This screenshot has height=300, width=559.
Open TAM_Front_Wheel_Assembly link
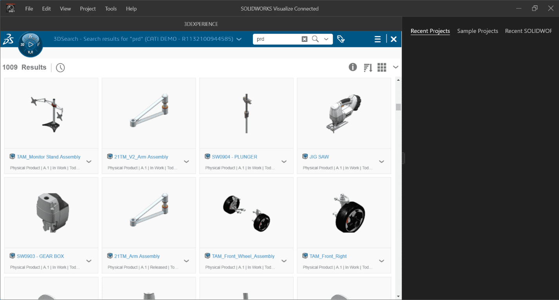point(243,256)
